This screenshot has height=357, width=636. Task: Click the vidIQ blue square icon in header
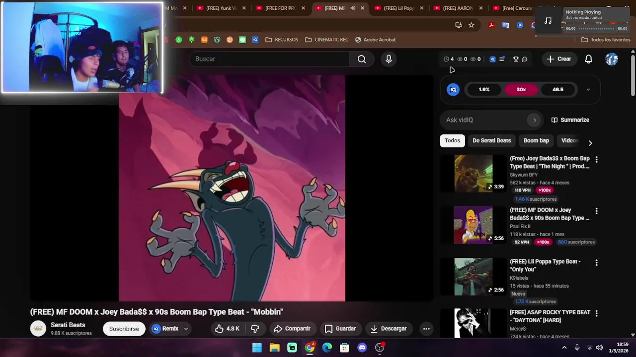[492, 59]
